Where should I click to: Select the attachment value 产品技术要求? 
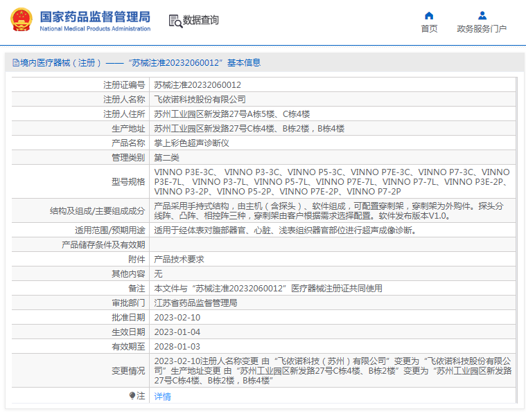coord(179,260)
